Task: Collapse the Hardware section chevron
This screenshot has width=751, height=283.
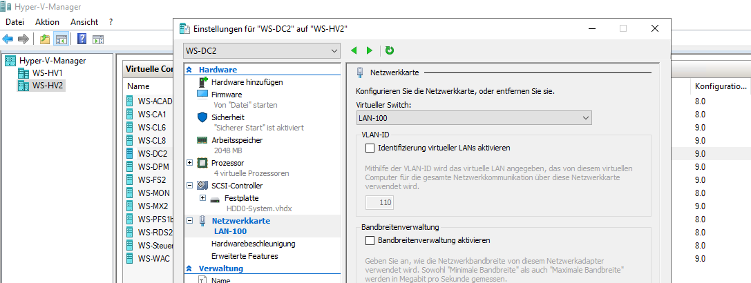Action: pyautogui.click(x=189, y=70)
